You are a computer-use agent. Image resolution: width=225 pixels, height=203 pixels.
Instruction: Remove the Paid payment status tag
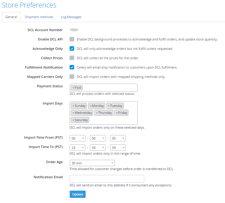pyautogui.click(x=73, y=88)
